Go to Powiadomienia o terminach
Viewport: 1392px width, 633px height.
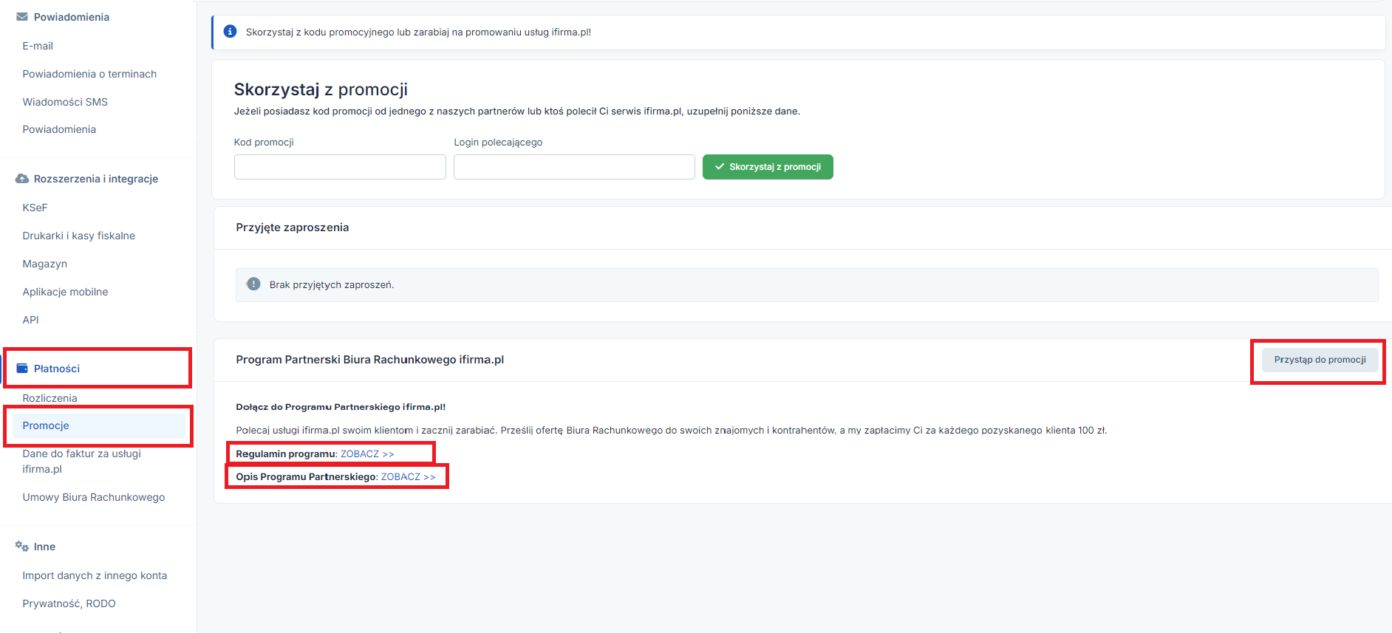point(89,74)
